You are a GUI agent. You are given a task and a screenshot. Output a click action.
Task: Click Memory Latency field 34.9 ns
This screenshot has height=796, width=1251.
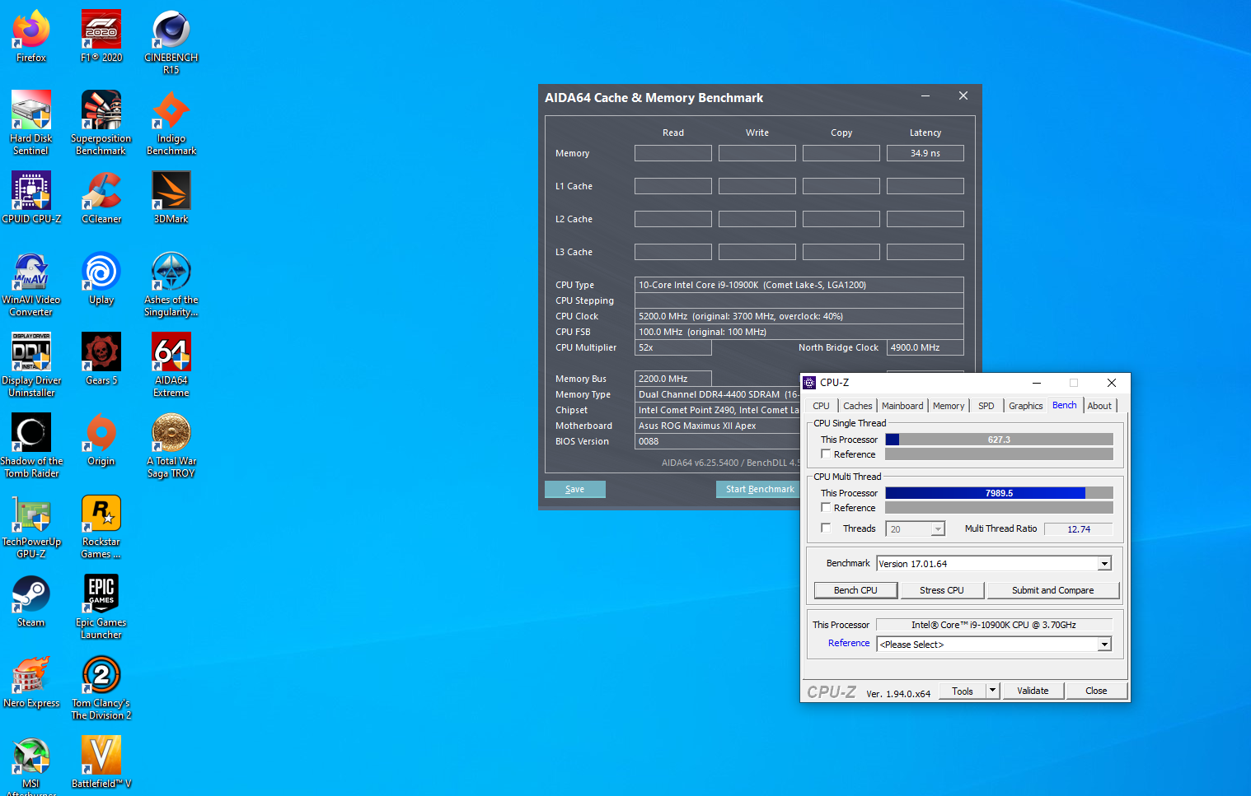tap(925, 153)
